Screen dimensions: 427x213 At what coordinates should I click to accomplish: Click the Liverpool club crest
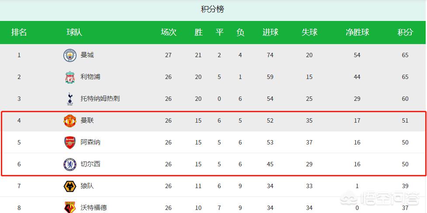[70, 77]
